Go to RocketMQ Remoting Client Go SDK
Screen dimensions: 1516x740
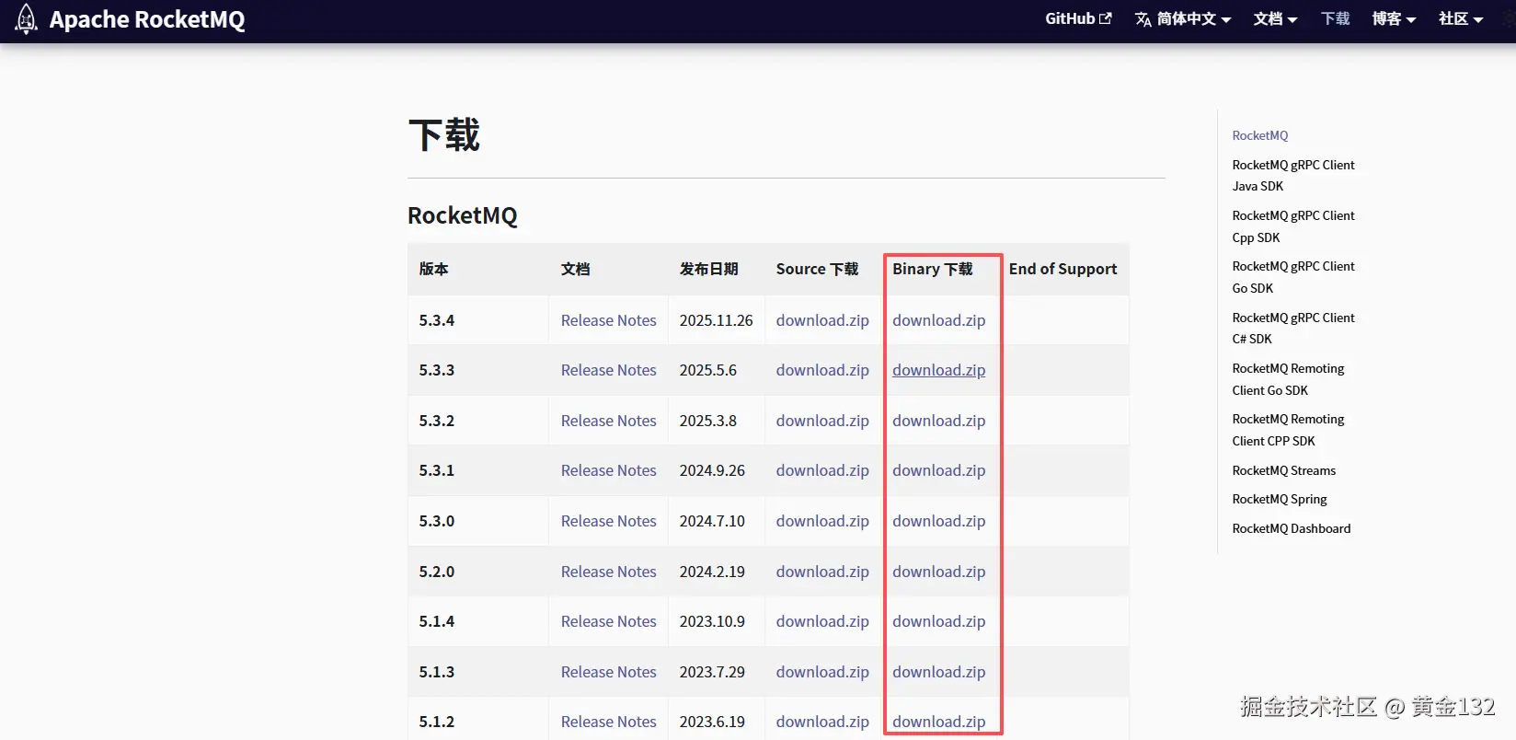1288,379
